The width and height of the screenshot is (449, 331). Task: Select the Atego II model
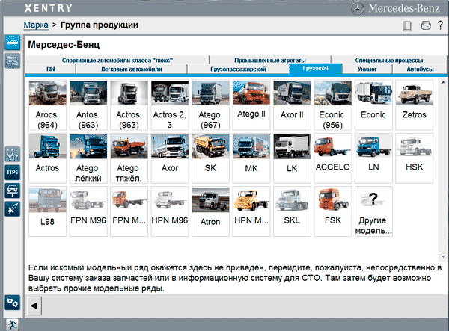point(251,105)
